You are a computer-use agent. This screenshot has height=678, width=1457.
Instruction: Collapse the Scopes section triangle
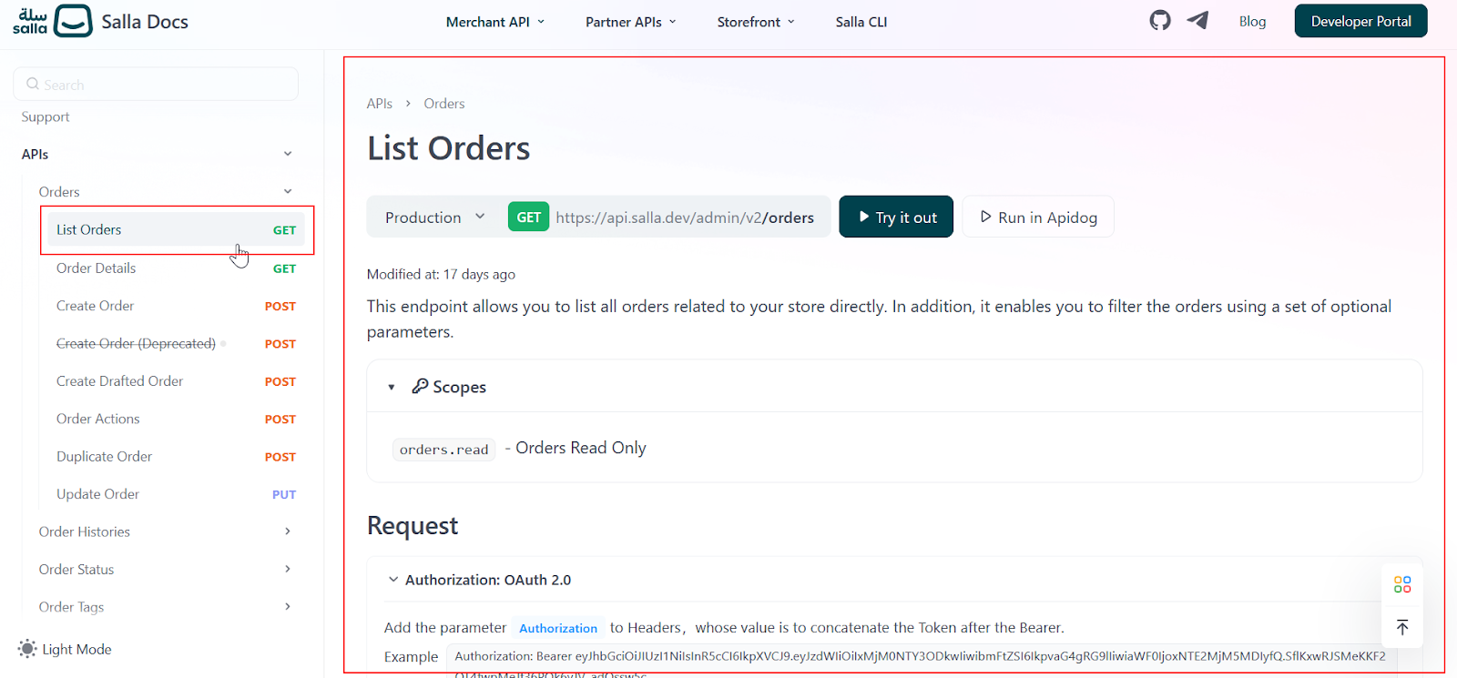pyautogui.click(x=392, y=388)
